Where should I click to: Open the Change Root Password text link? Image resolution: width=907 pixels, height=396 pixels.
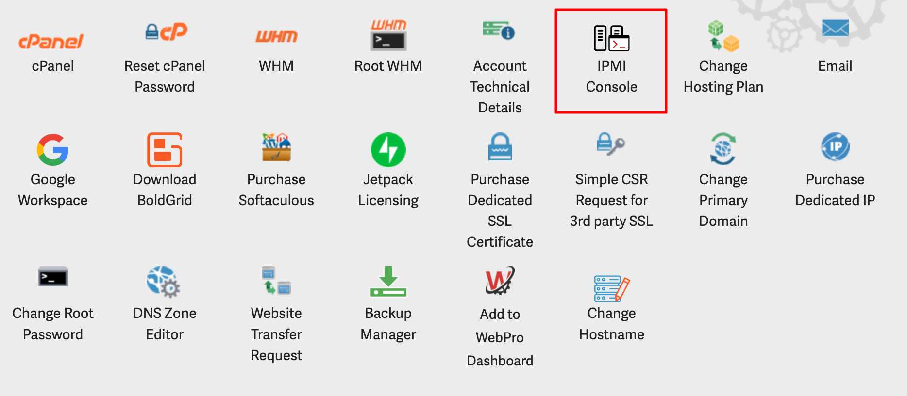53,324
